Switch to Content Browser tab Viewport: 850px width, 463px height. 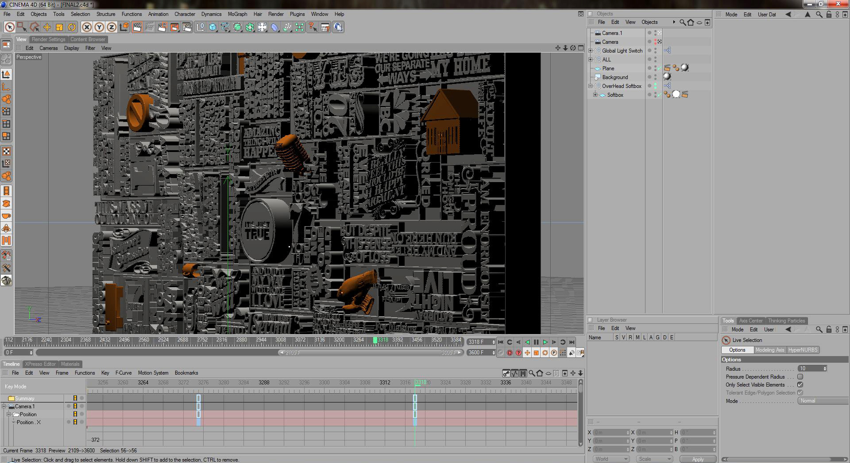point(88,39)
